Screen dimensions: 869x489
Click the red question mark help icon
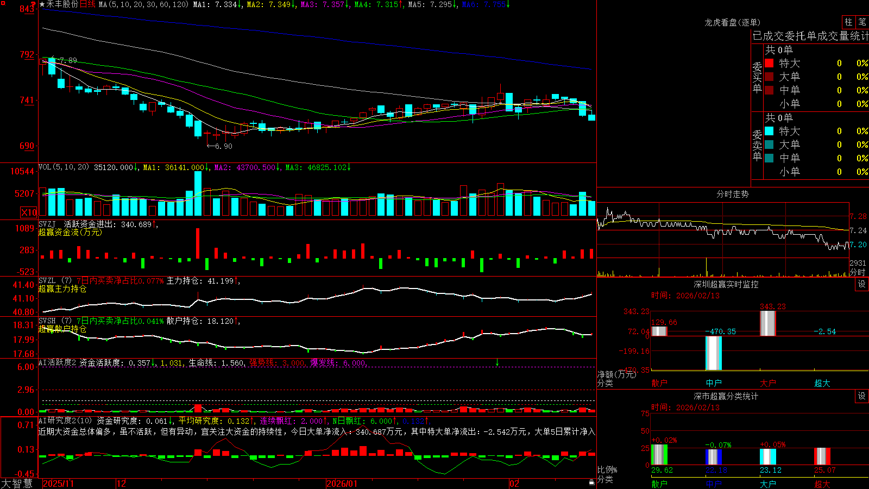[33, 5]
